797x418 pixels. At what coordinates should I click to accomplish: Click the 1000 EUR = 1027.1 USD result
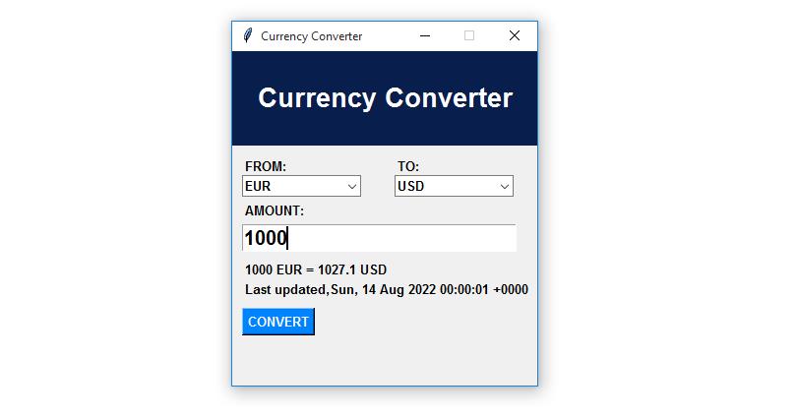pos(316,269)
